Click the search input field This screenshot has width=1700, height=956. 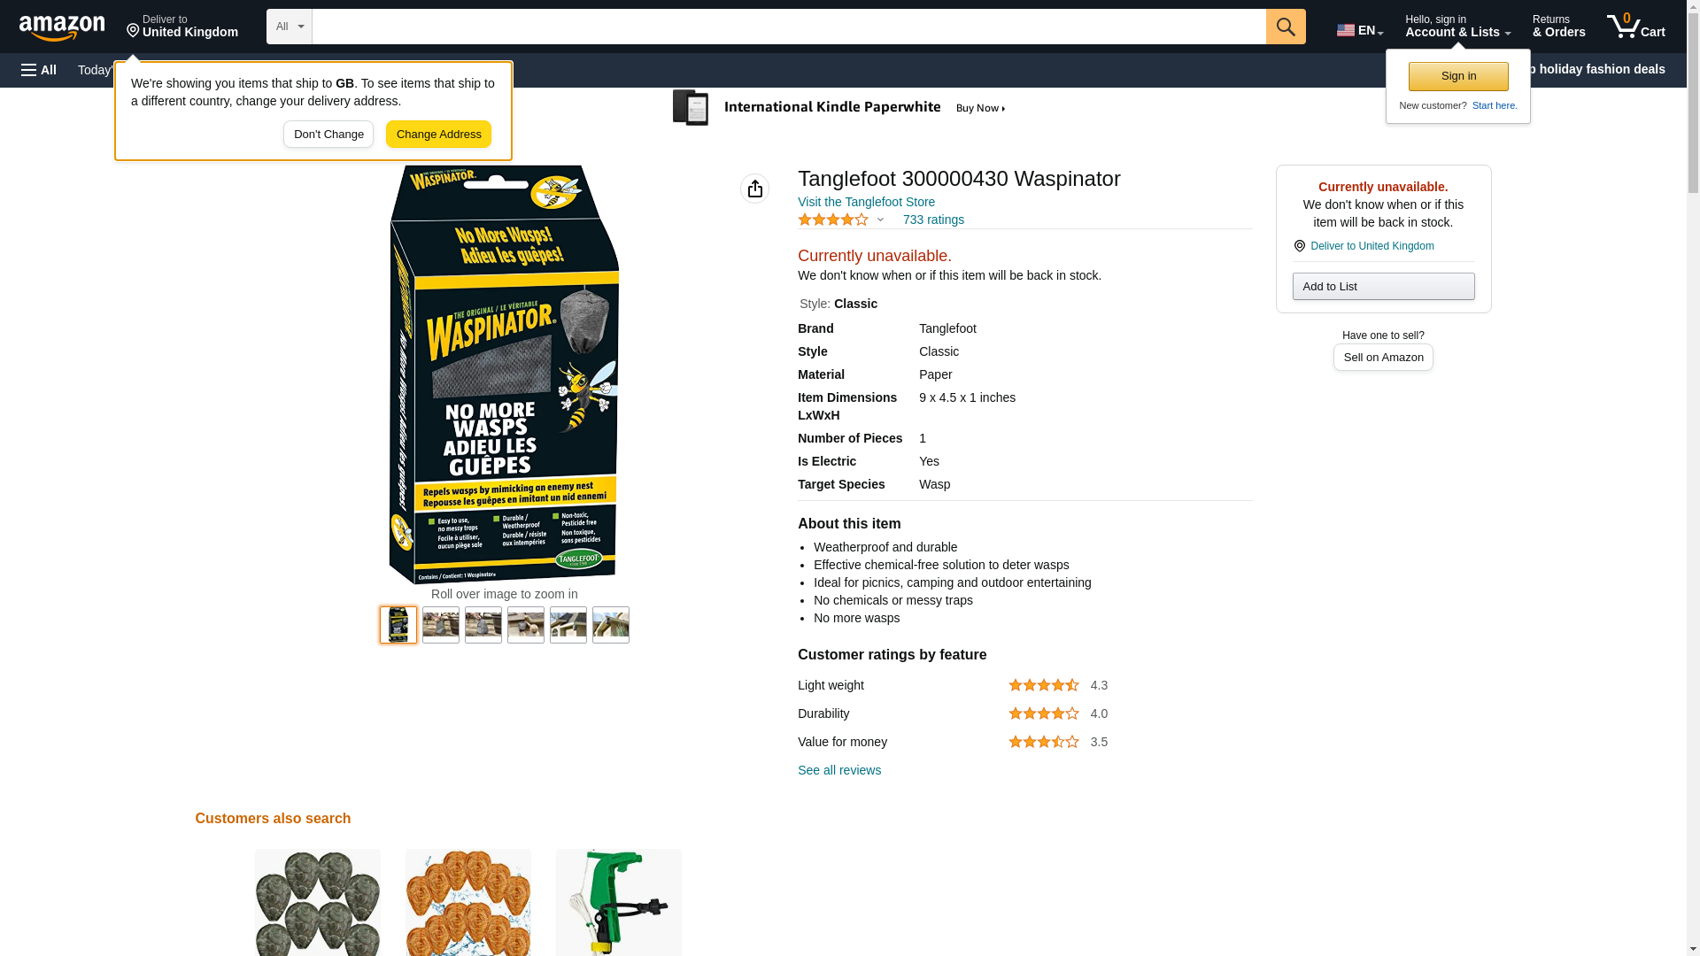(x=789, y=27)
